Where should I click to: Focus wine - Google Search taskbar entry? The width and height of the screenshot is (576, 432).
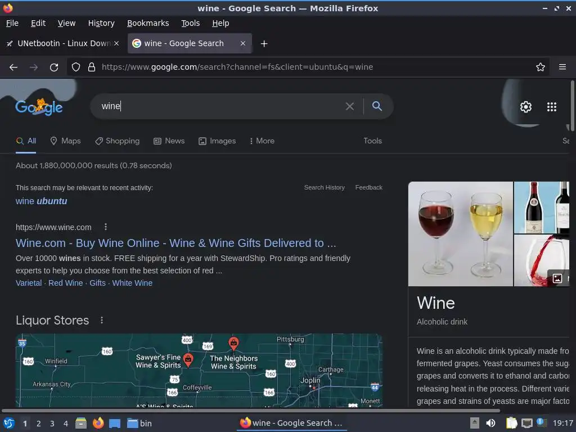[291, 423]
